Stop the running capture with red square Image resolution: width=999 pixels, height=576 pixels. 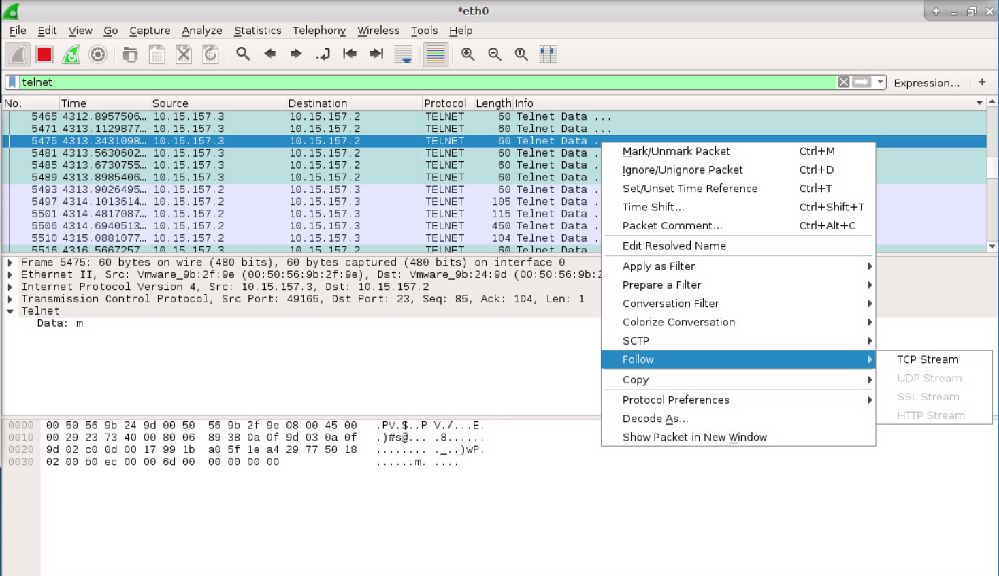click(x=45, y=54)
